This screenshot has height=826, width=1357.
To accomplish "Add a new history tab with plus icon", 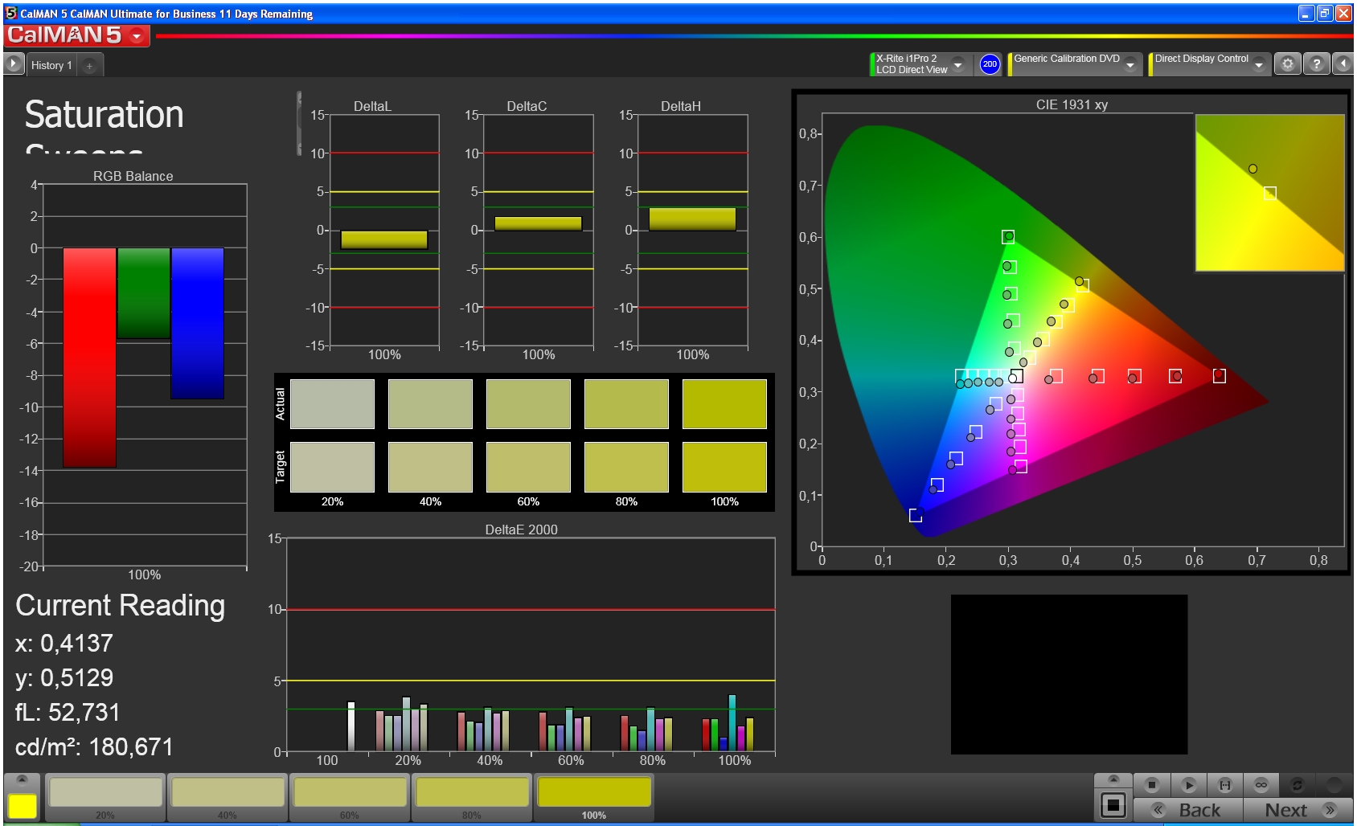I will tap(89, 66).
